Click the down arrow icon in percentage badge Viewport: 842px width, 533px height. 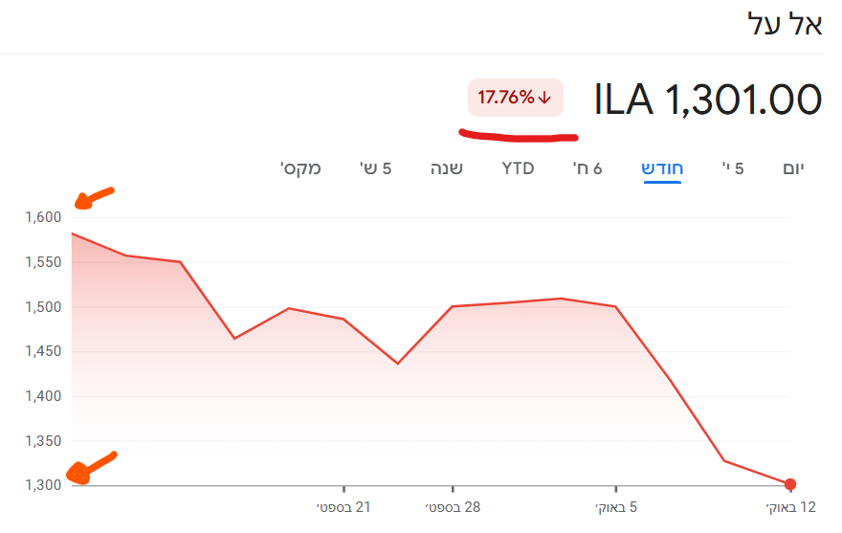click(545, 98)
